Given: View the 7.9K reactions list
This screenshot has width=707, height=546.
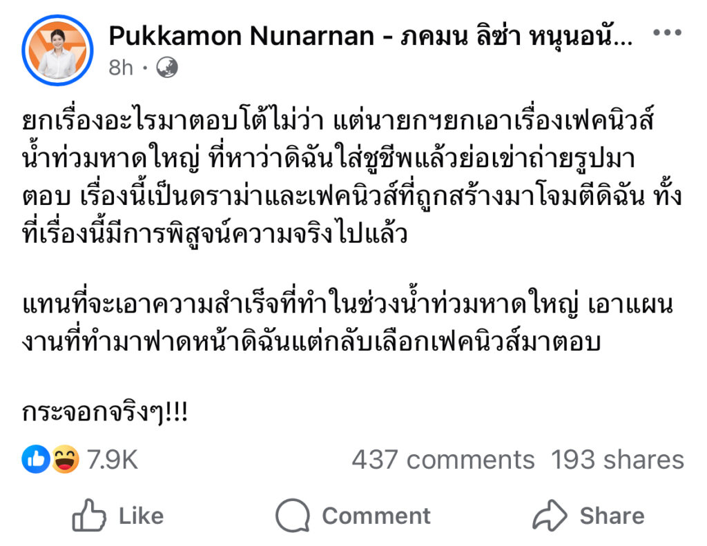Looking at the screenshot, I should point(112,460).
